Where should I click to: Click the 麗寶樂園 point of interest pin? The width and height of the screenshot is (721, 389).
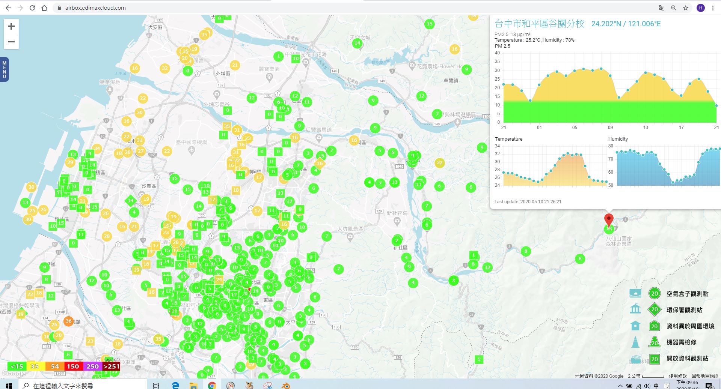tap(269, 78)
